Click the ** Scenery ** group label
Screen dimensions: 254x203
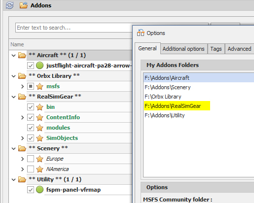48,148
